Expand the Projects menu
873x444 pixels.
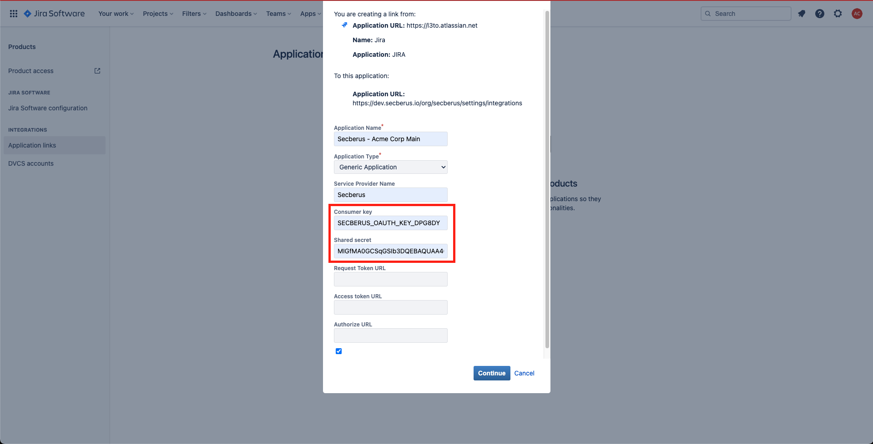click(158, 14)
